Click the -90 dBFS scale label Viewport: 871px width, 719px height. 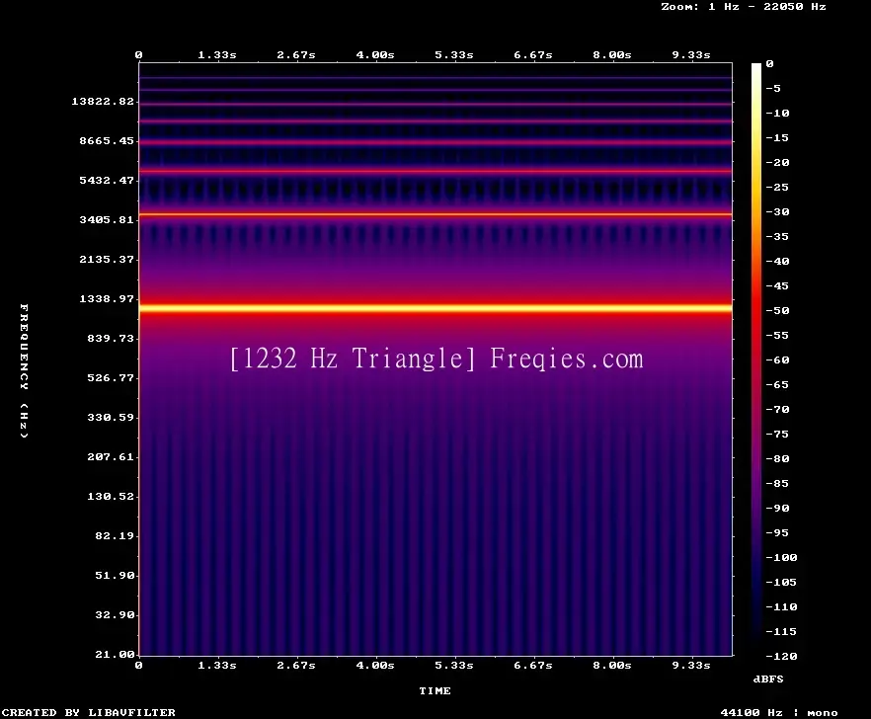[x=777, y=508]
